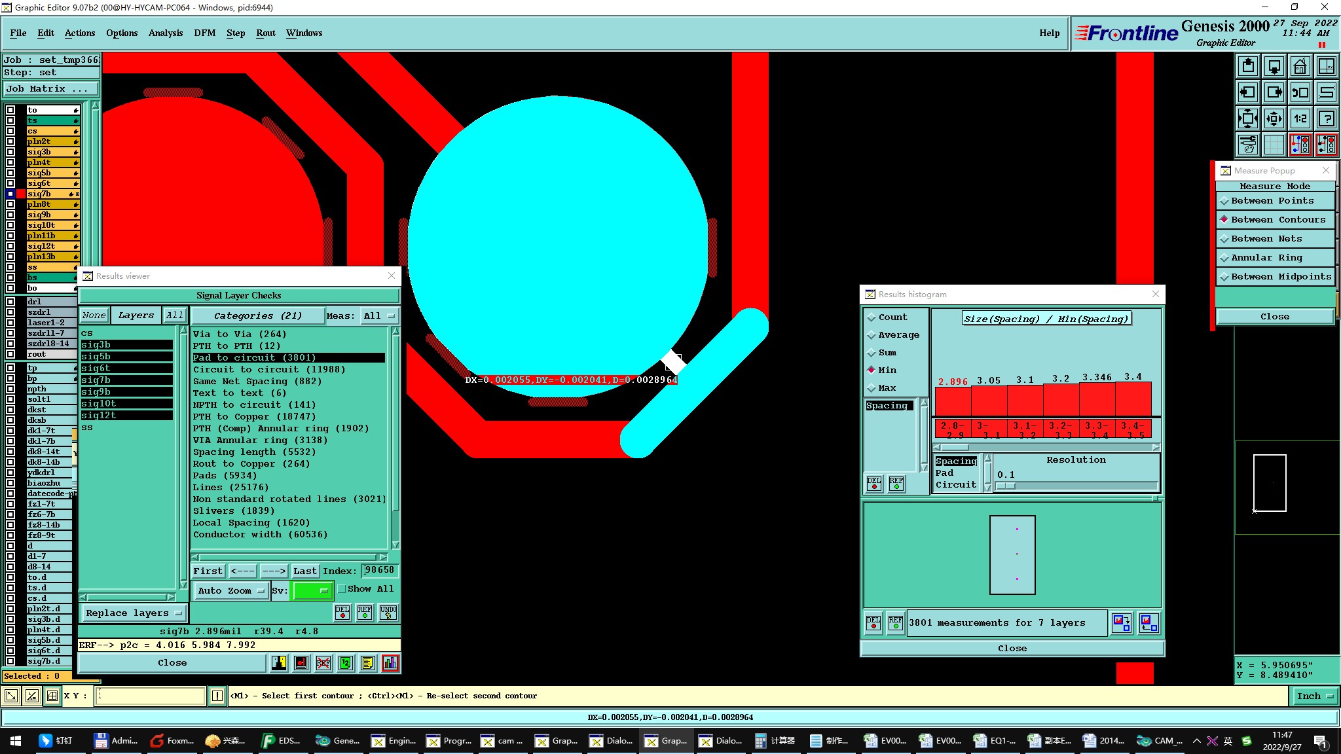
Task: Click the histogram chart icon in Results viewer
Action: pos(390,663)
